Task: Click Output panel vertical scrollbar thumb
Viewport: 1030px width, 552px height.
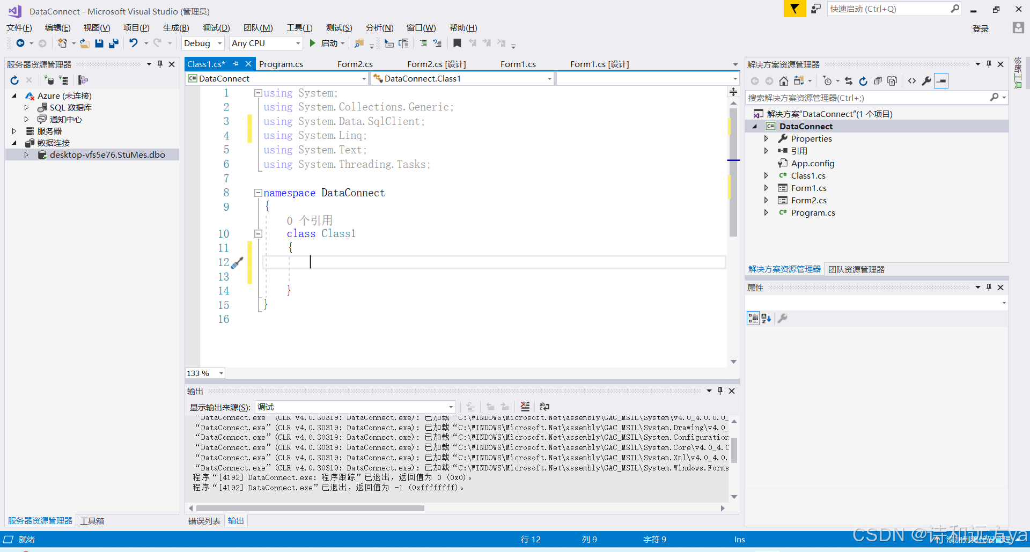Action: tap(734, 450)
